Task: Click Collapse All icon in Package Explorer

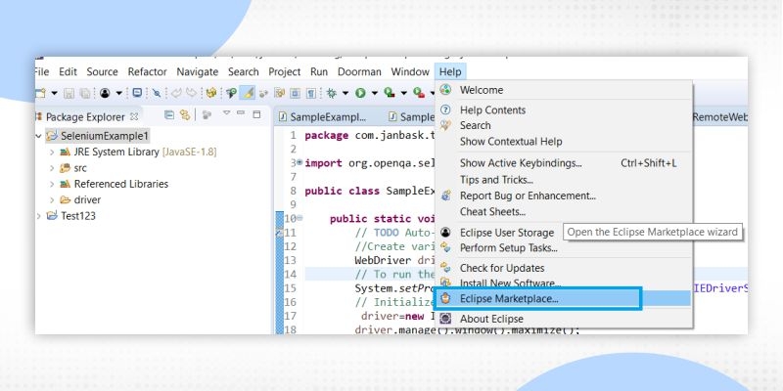Action: 169,115
